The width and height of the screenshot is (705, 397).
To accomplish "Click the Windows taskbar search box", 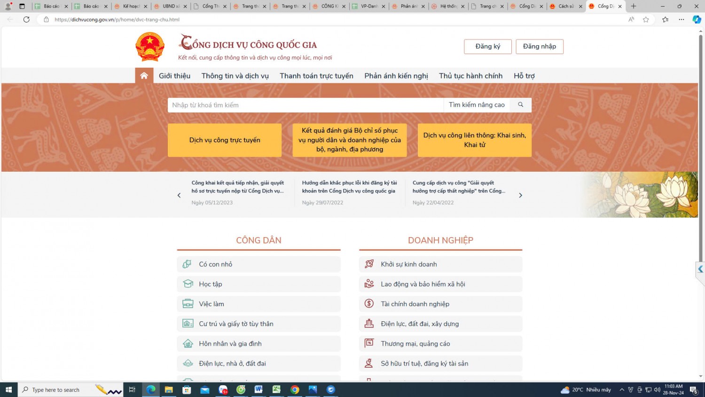I will pos(70,389).
